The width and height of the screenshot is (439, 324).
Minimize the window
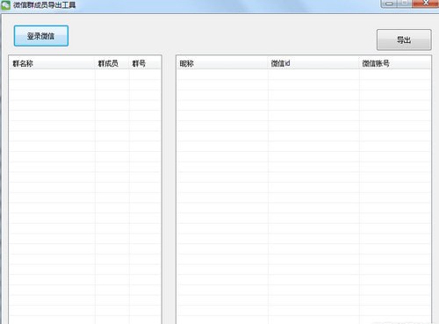tap(389, 4)
